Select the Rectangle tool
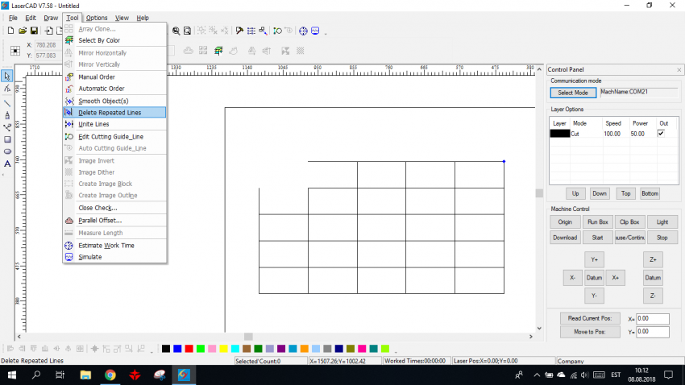 pos(7,139)
